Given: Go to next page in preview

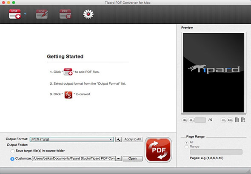Looking at the screenshot, I should [x=223, y=120].
